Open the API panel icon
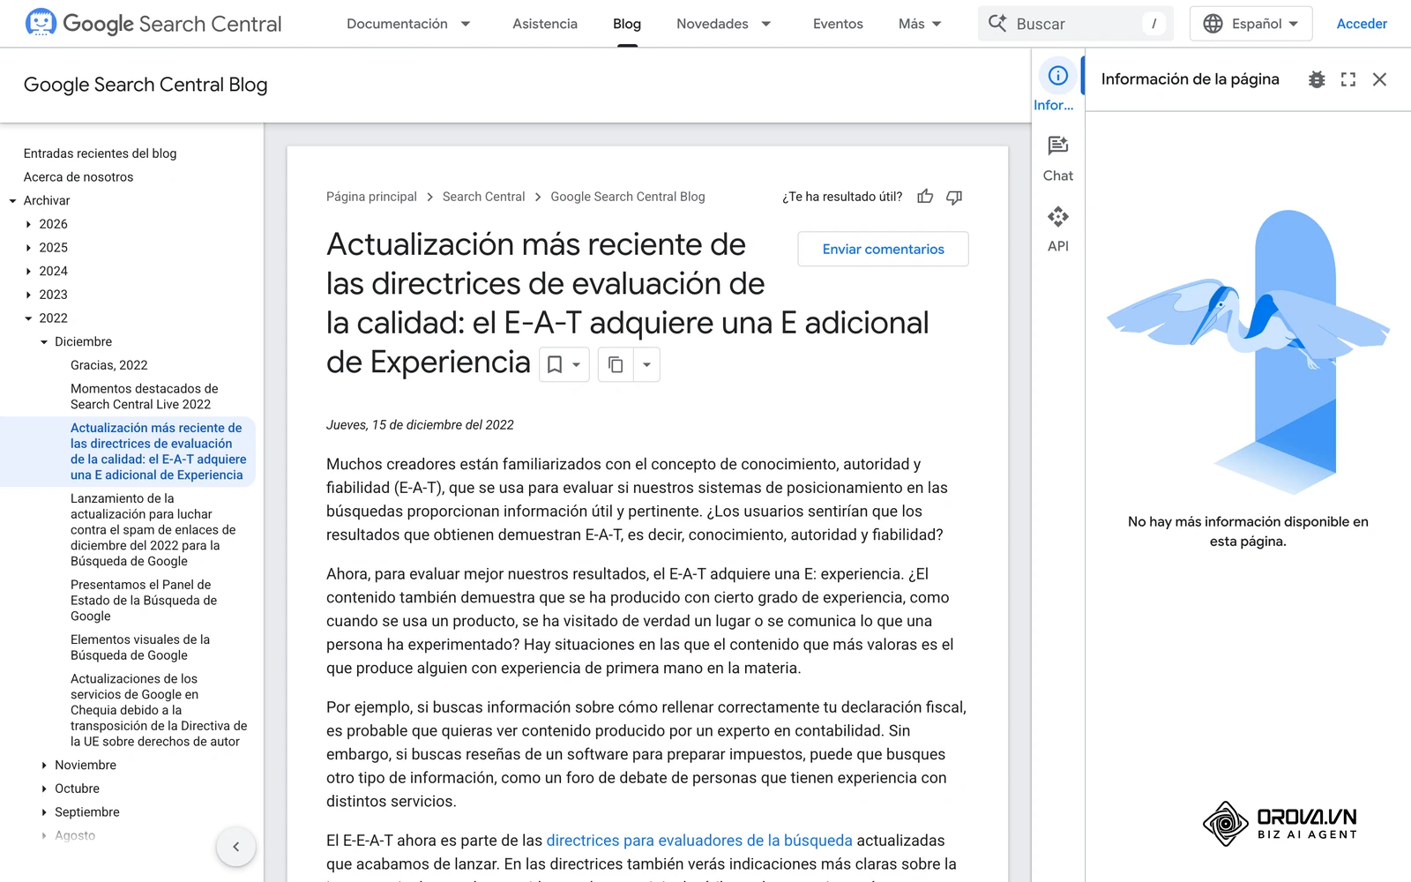This screenshot has height=882, width=1411. [x=1057, y=217]
